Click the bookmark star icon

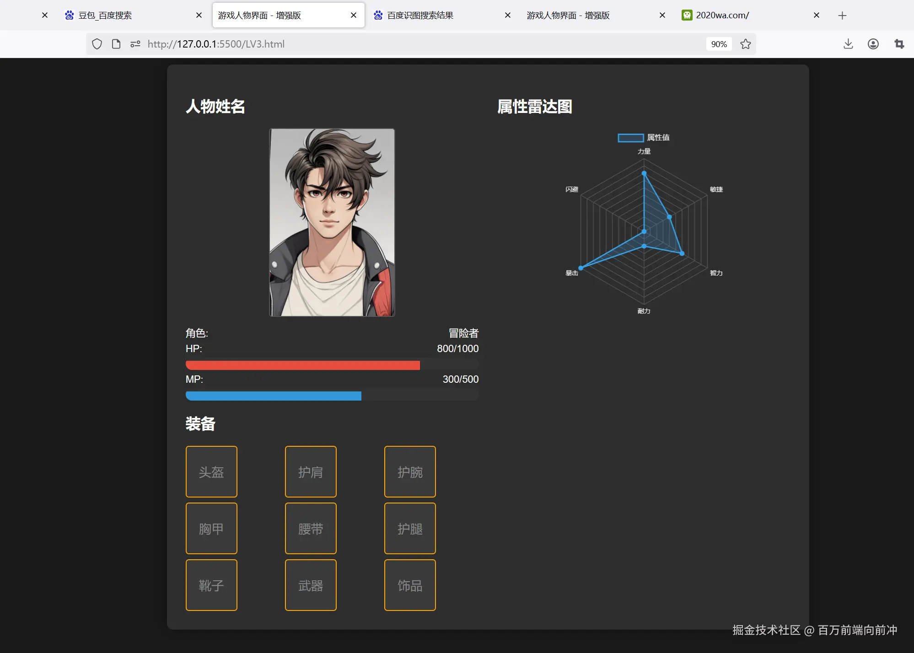745,44
